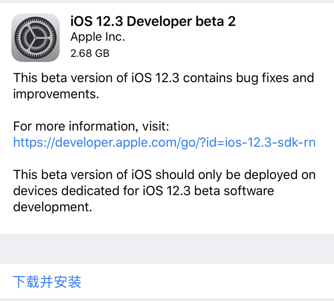334x301 pixels.
Task: Click the rounded gear icon next to the title
Action: point(35,37)
